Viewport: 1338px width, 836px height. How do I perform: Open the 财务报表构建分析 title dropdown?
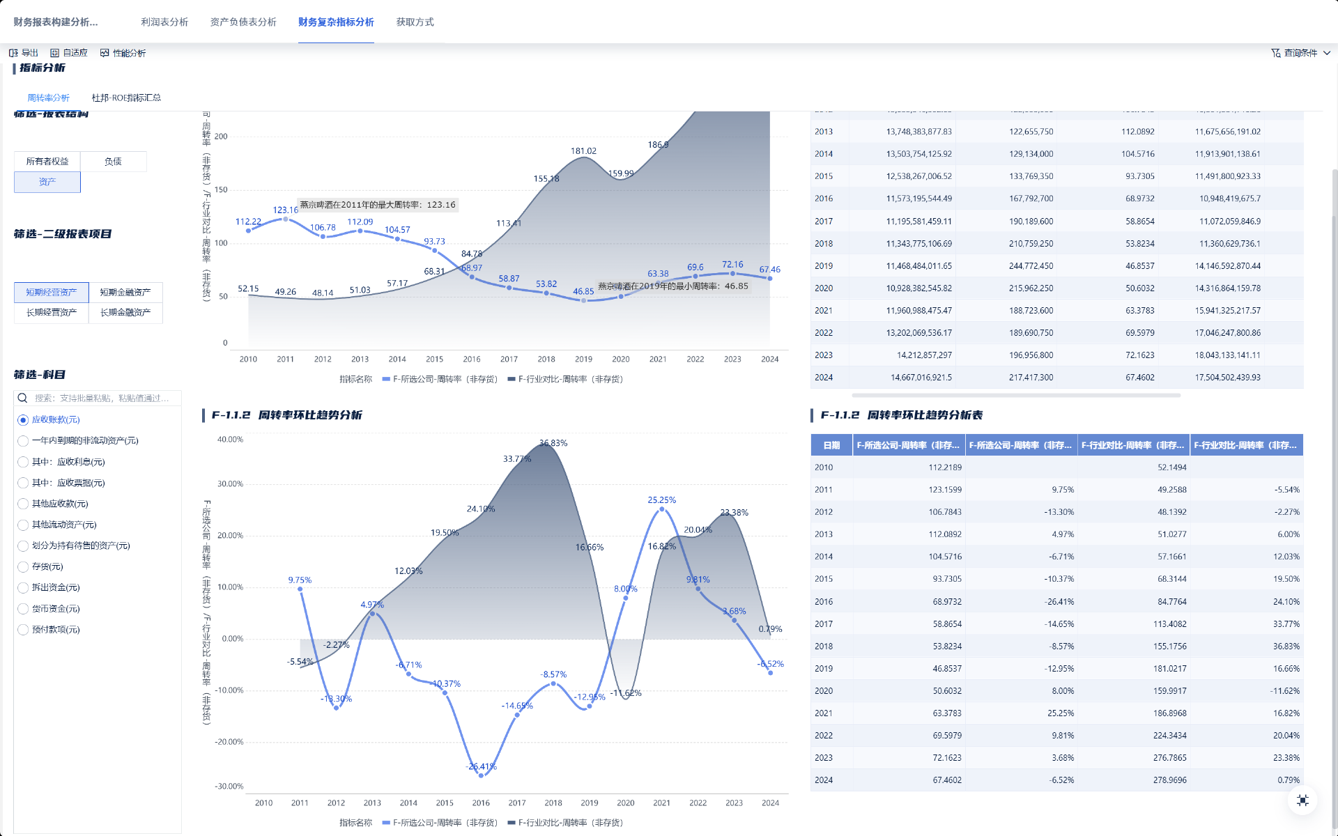click(x=56, y=22)
